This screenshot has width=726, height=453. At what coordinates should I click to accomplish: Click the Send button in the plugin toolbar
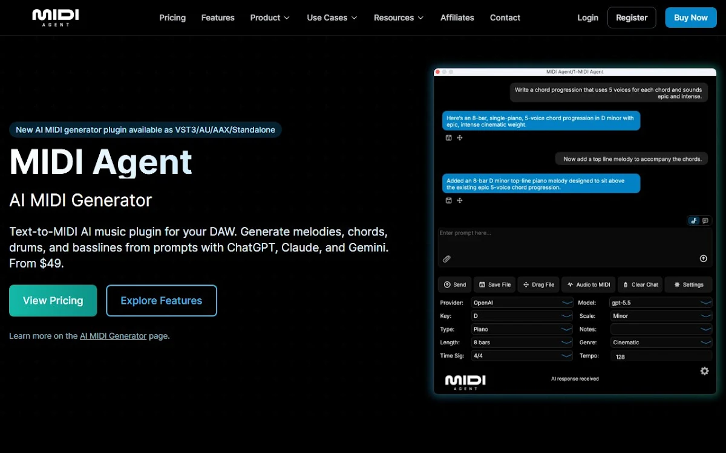pyautogui.click(x=455, y=284)
